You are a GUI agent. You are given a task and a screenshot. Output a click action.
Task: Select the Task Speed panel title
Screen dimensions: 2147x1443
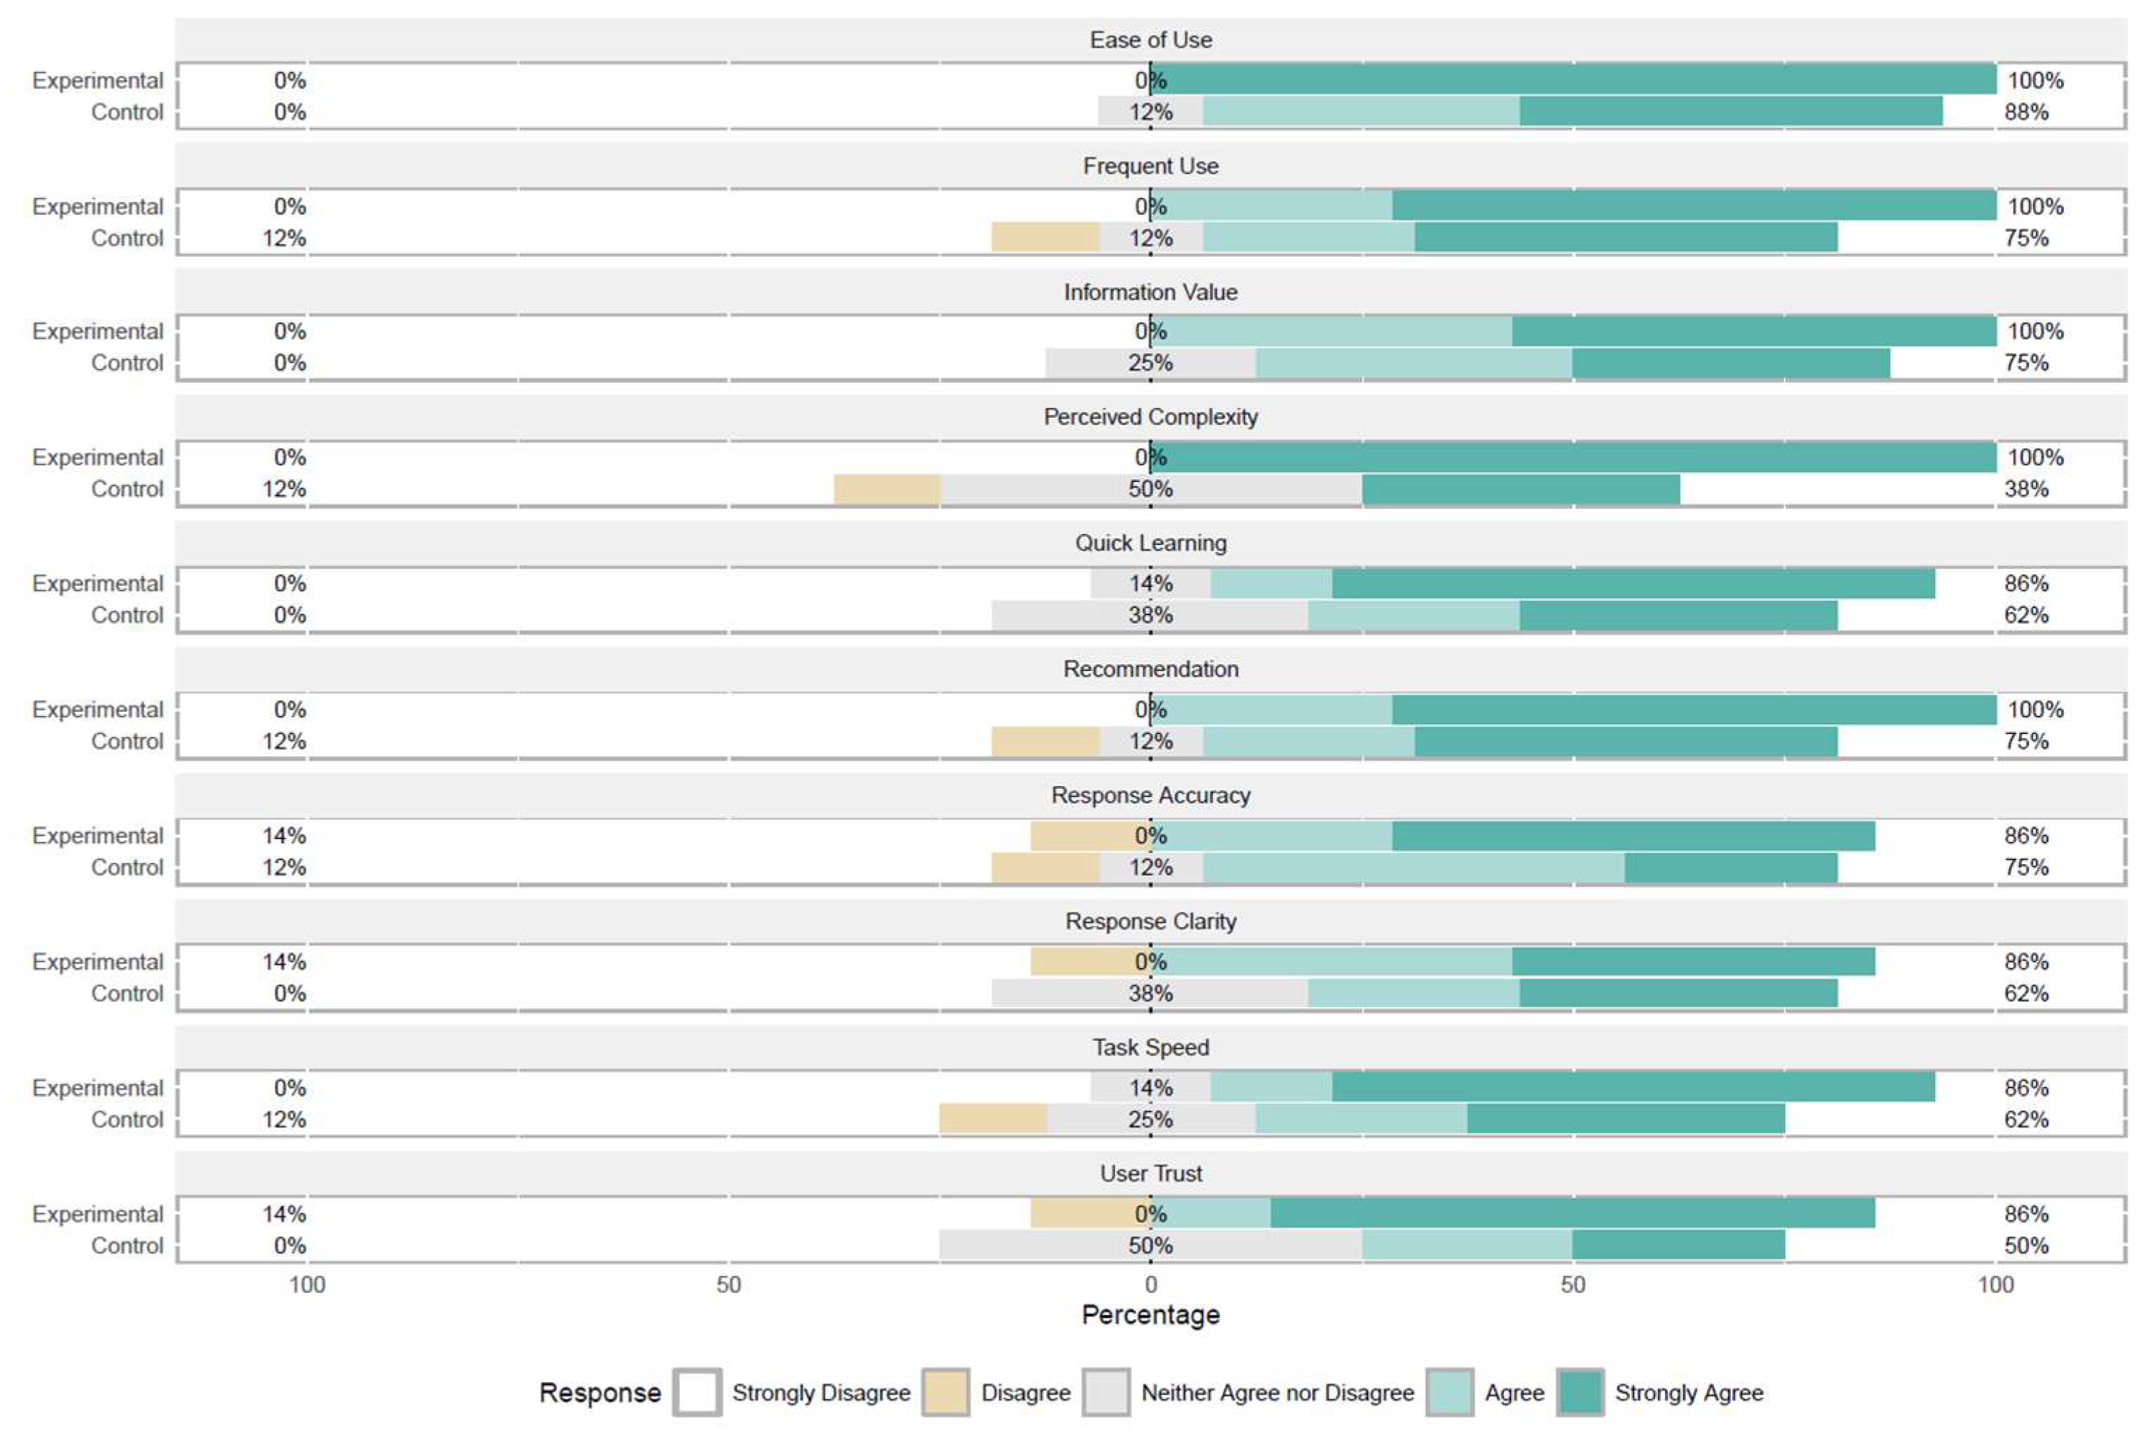coord(1150,1048)
